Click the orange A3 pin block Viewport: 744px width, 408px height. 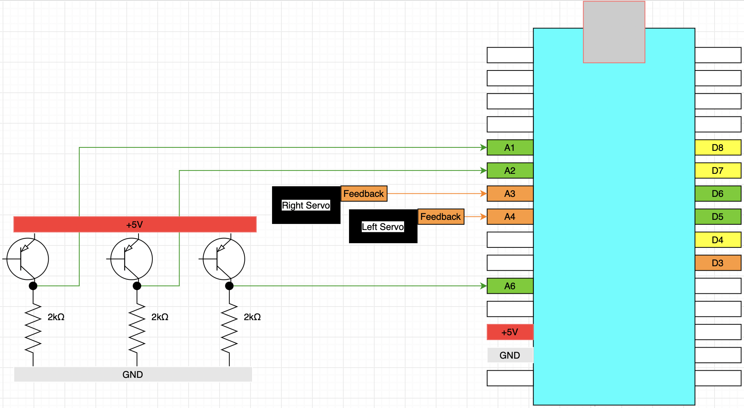510,193
